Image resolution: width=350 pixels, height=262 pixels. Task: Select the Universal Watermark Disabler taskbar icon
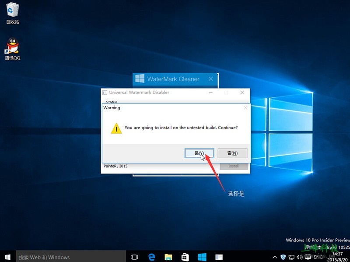219,257
